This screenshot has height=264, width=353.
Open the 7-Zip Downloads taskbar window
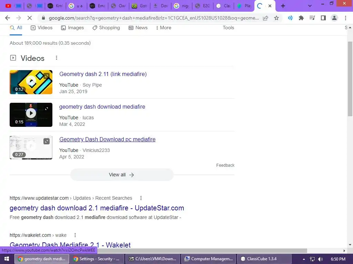152,259
